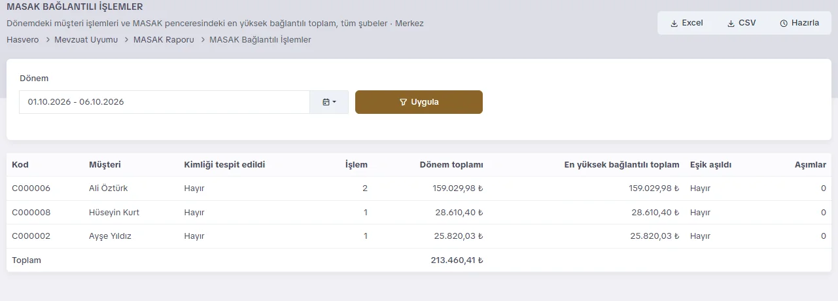
Task: Go to Hasvero breadcrumb
Action: coord(22,40)
